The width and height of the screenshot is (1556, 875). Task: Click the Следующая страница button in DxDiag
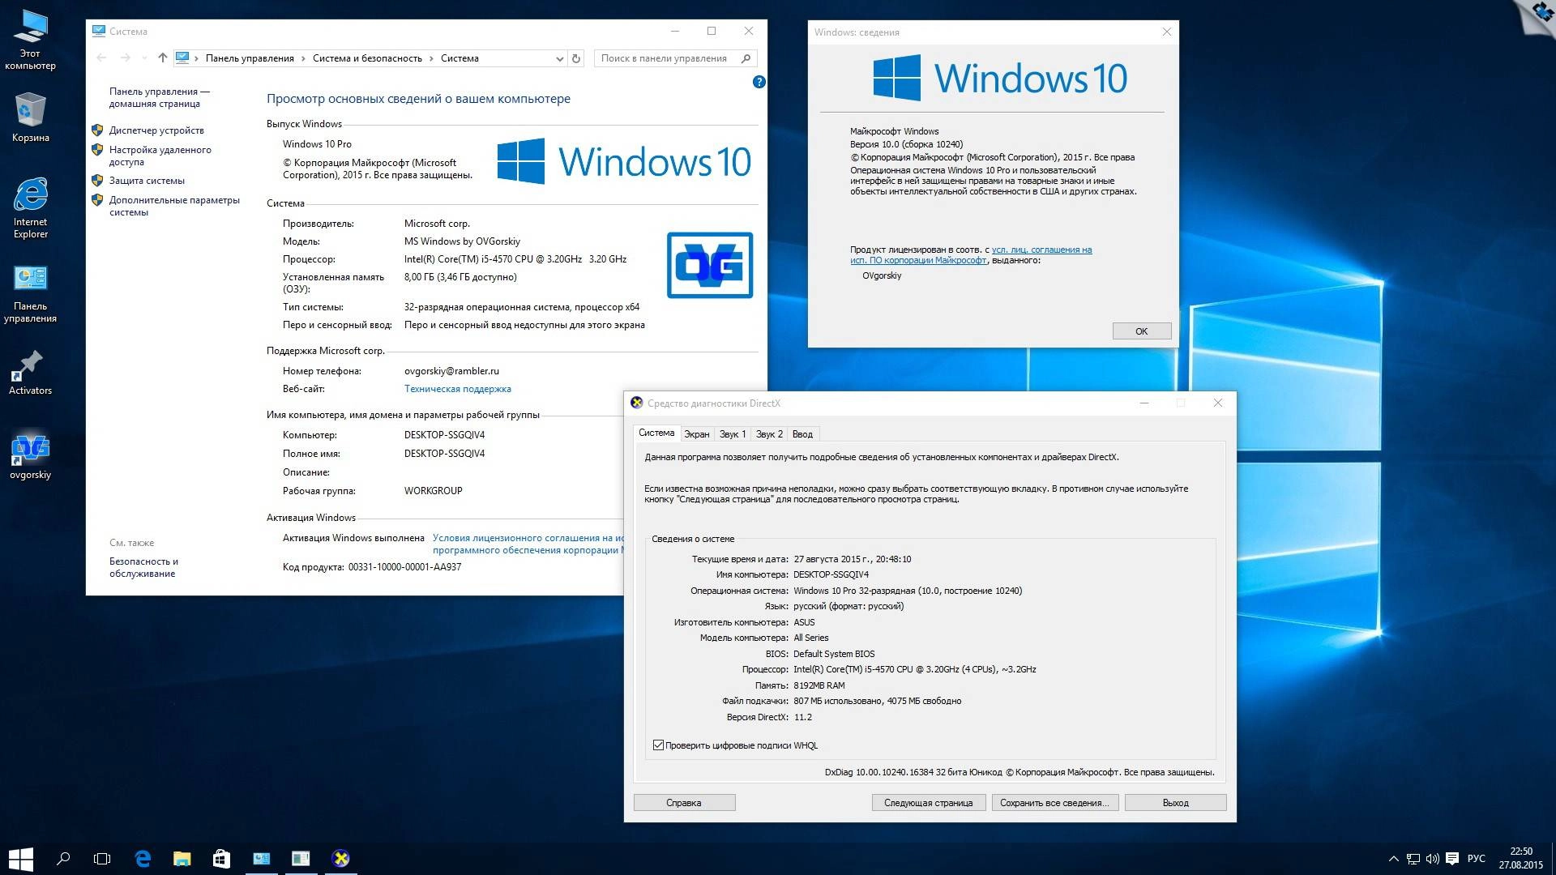[x=928, y=802]
